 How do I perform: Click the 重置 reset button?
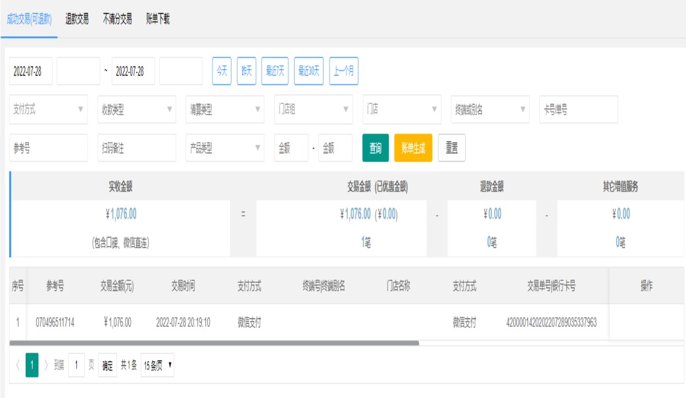(452, 148)
